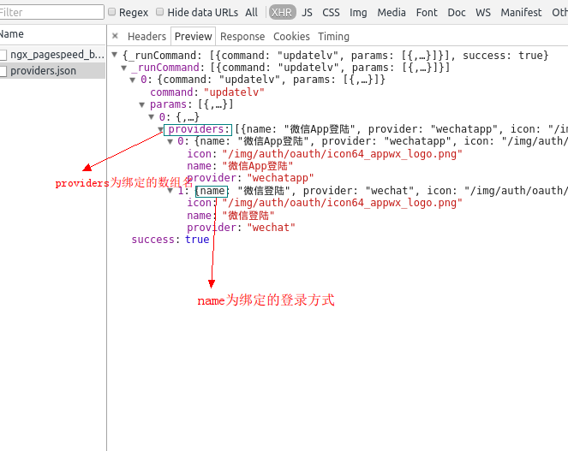Collapse the providers array node
The image size is (568, 451).
click(161, 129)
